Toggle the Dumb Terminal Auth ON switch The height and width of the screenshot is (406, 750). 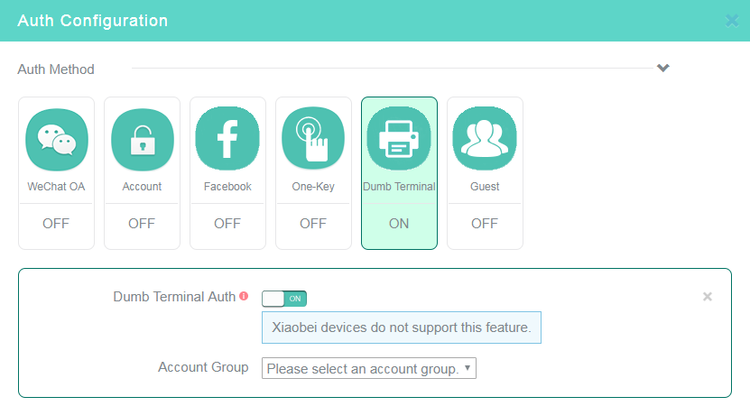click(x=284, y=299)
